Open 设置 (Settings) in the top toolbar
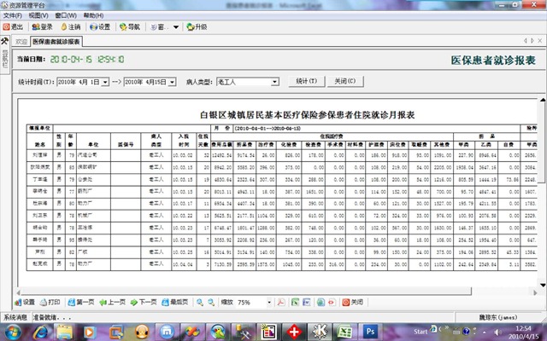The width and height of the screenshot is (547, 341). 98,26
